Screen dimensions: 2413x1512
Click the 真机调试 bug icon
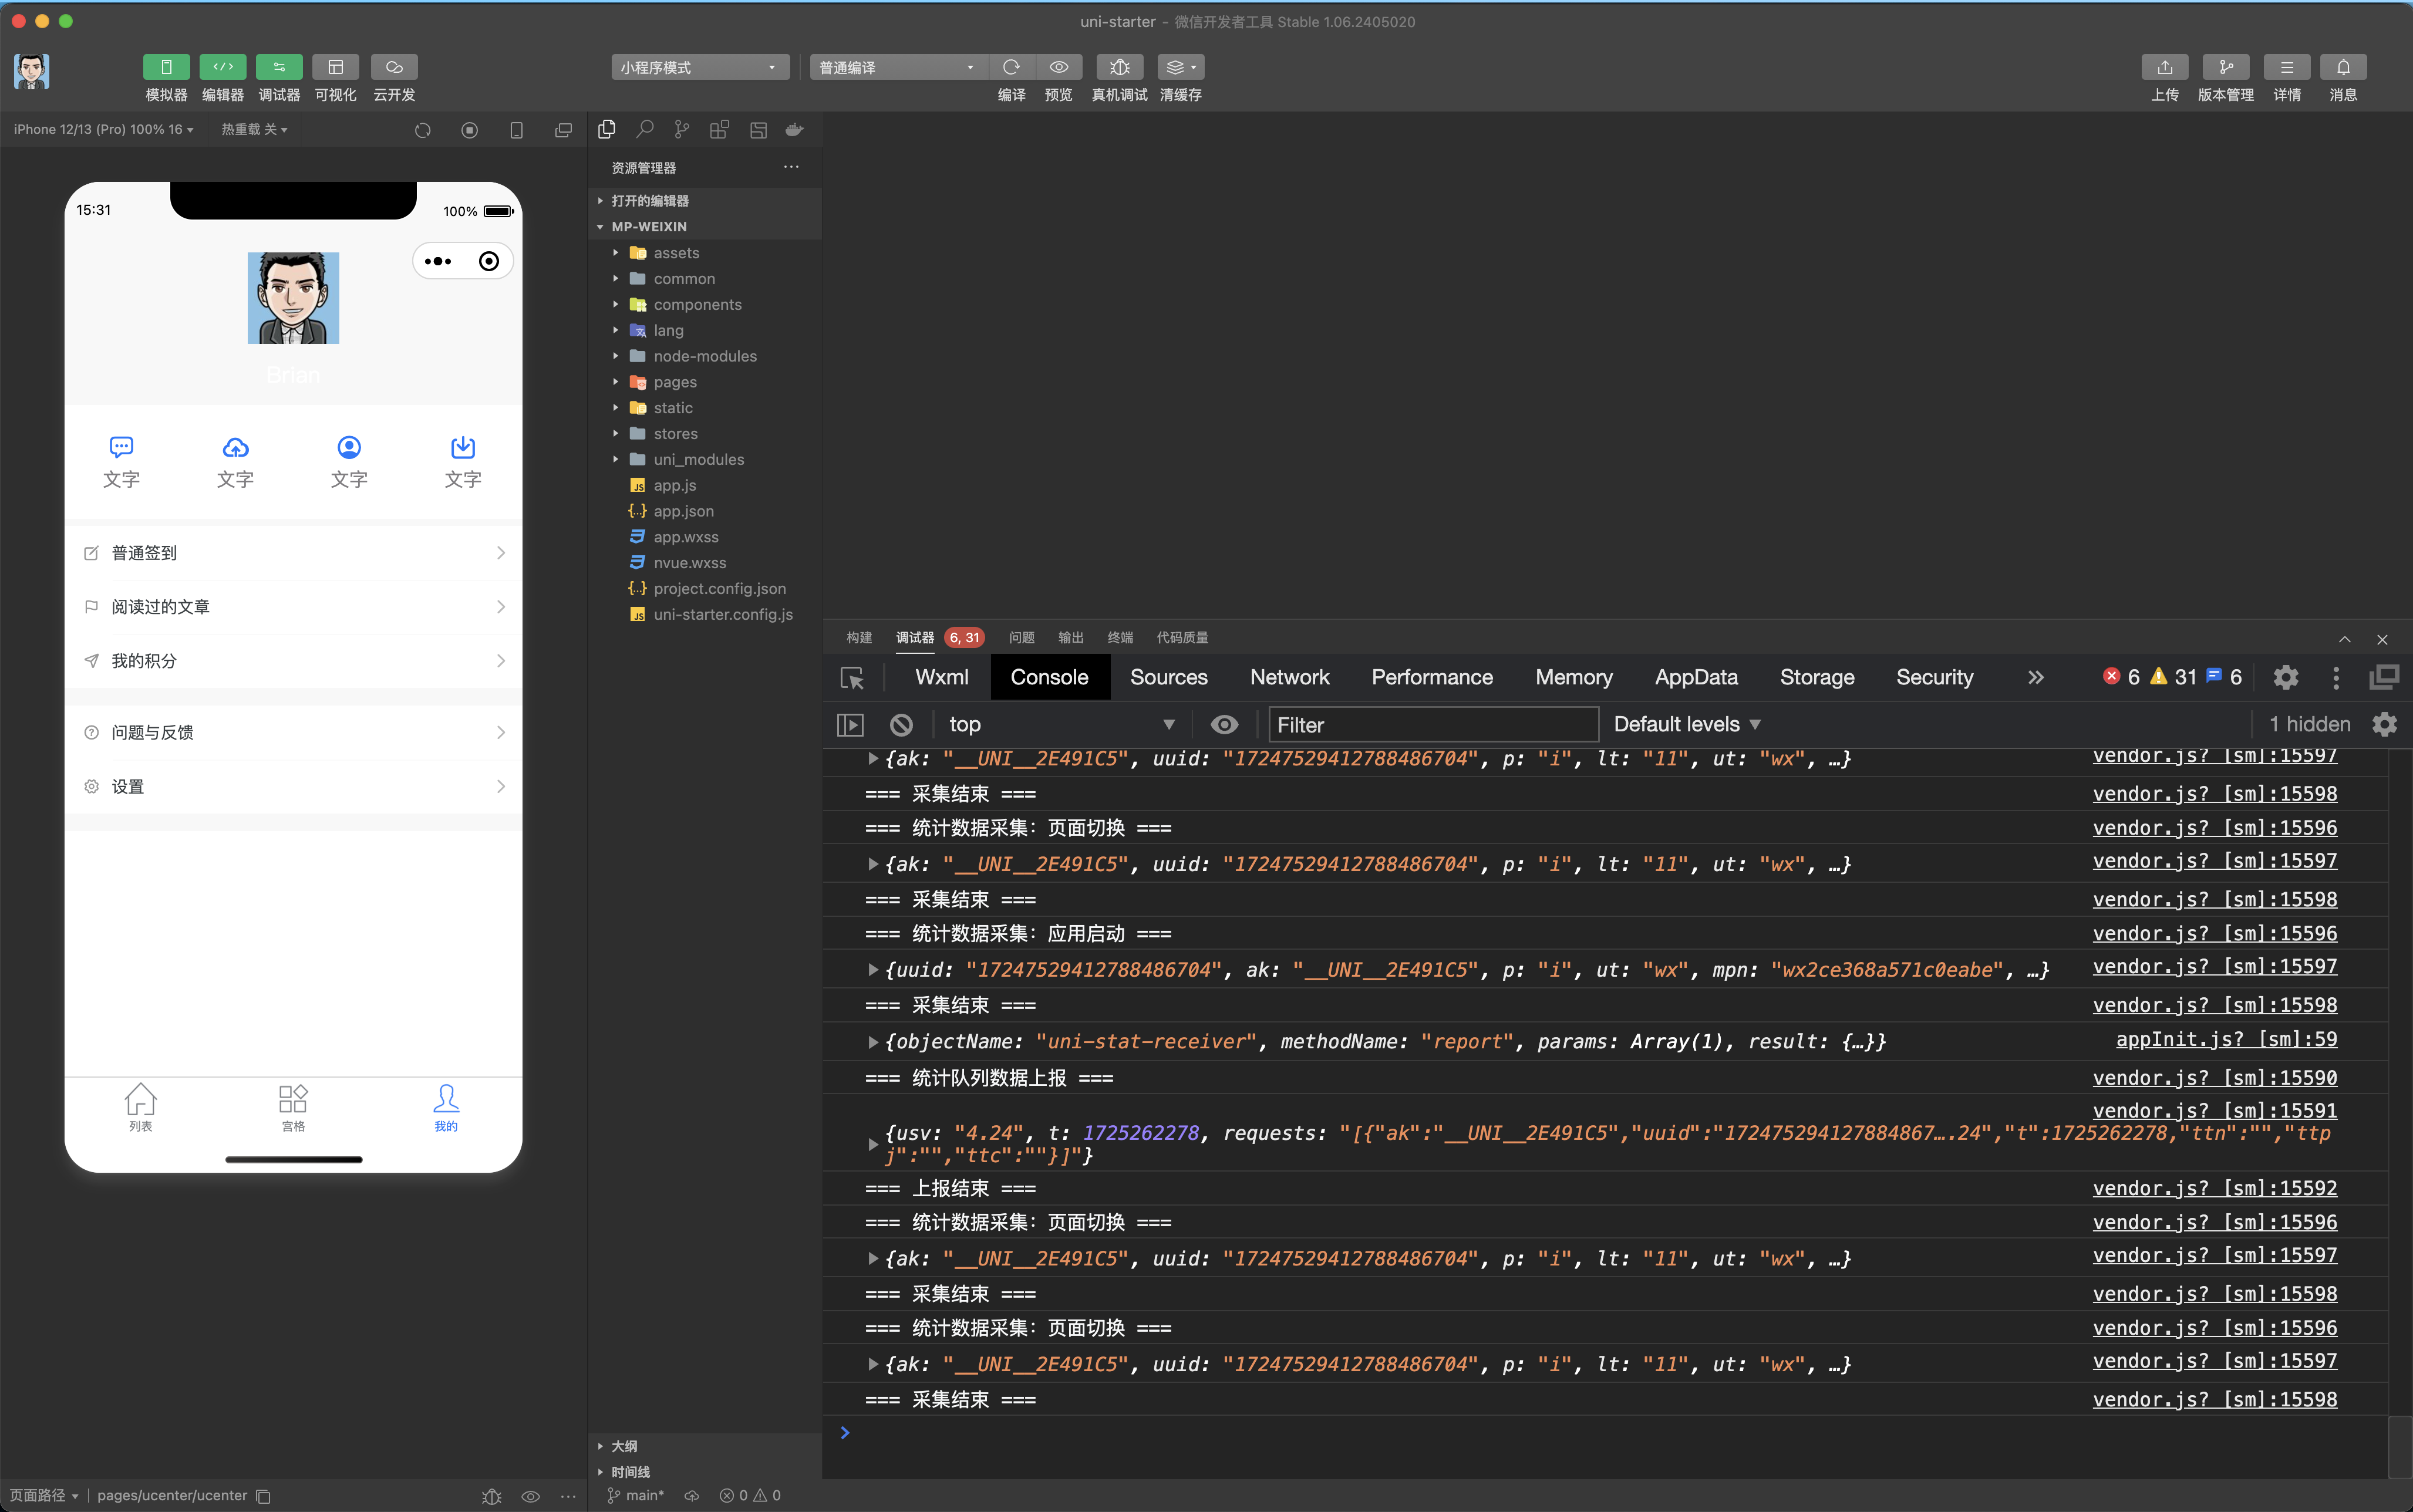(x=1119, y=67)
